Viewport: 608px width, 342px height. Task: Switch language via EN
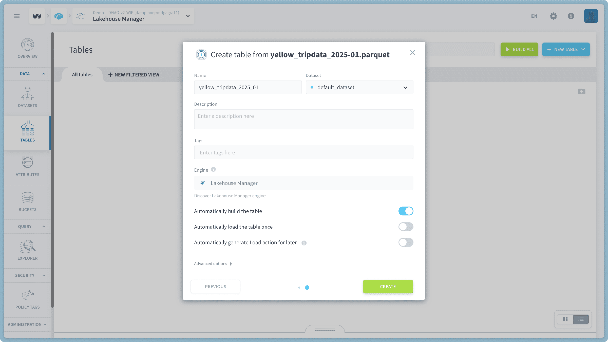click(534, 16)
